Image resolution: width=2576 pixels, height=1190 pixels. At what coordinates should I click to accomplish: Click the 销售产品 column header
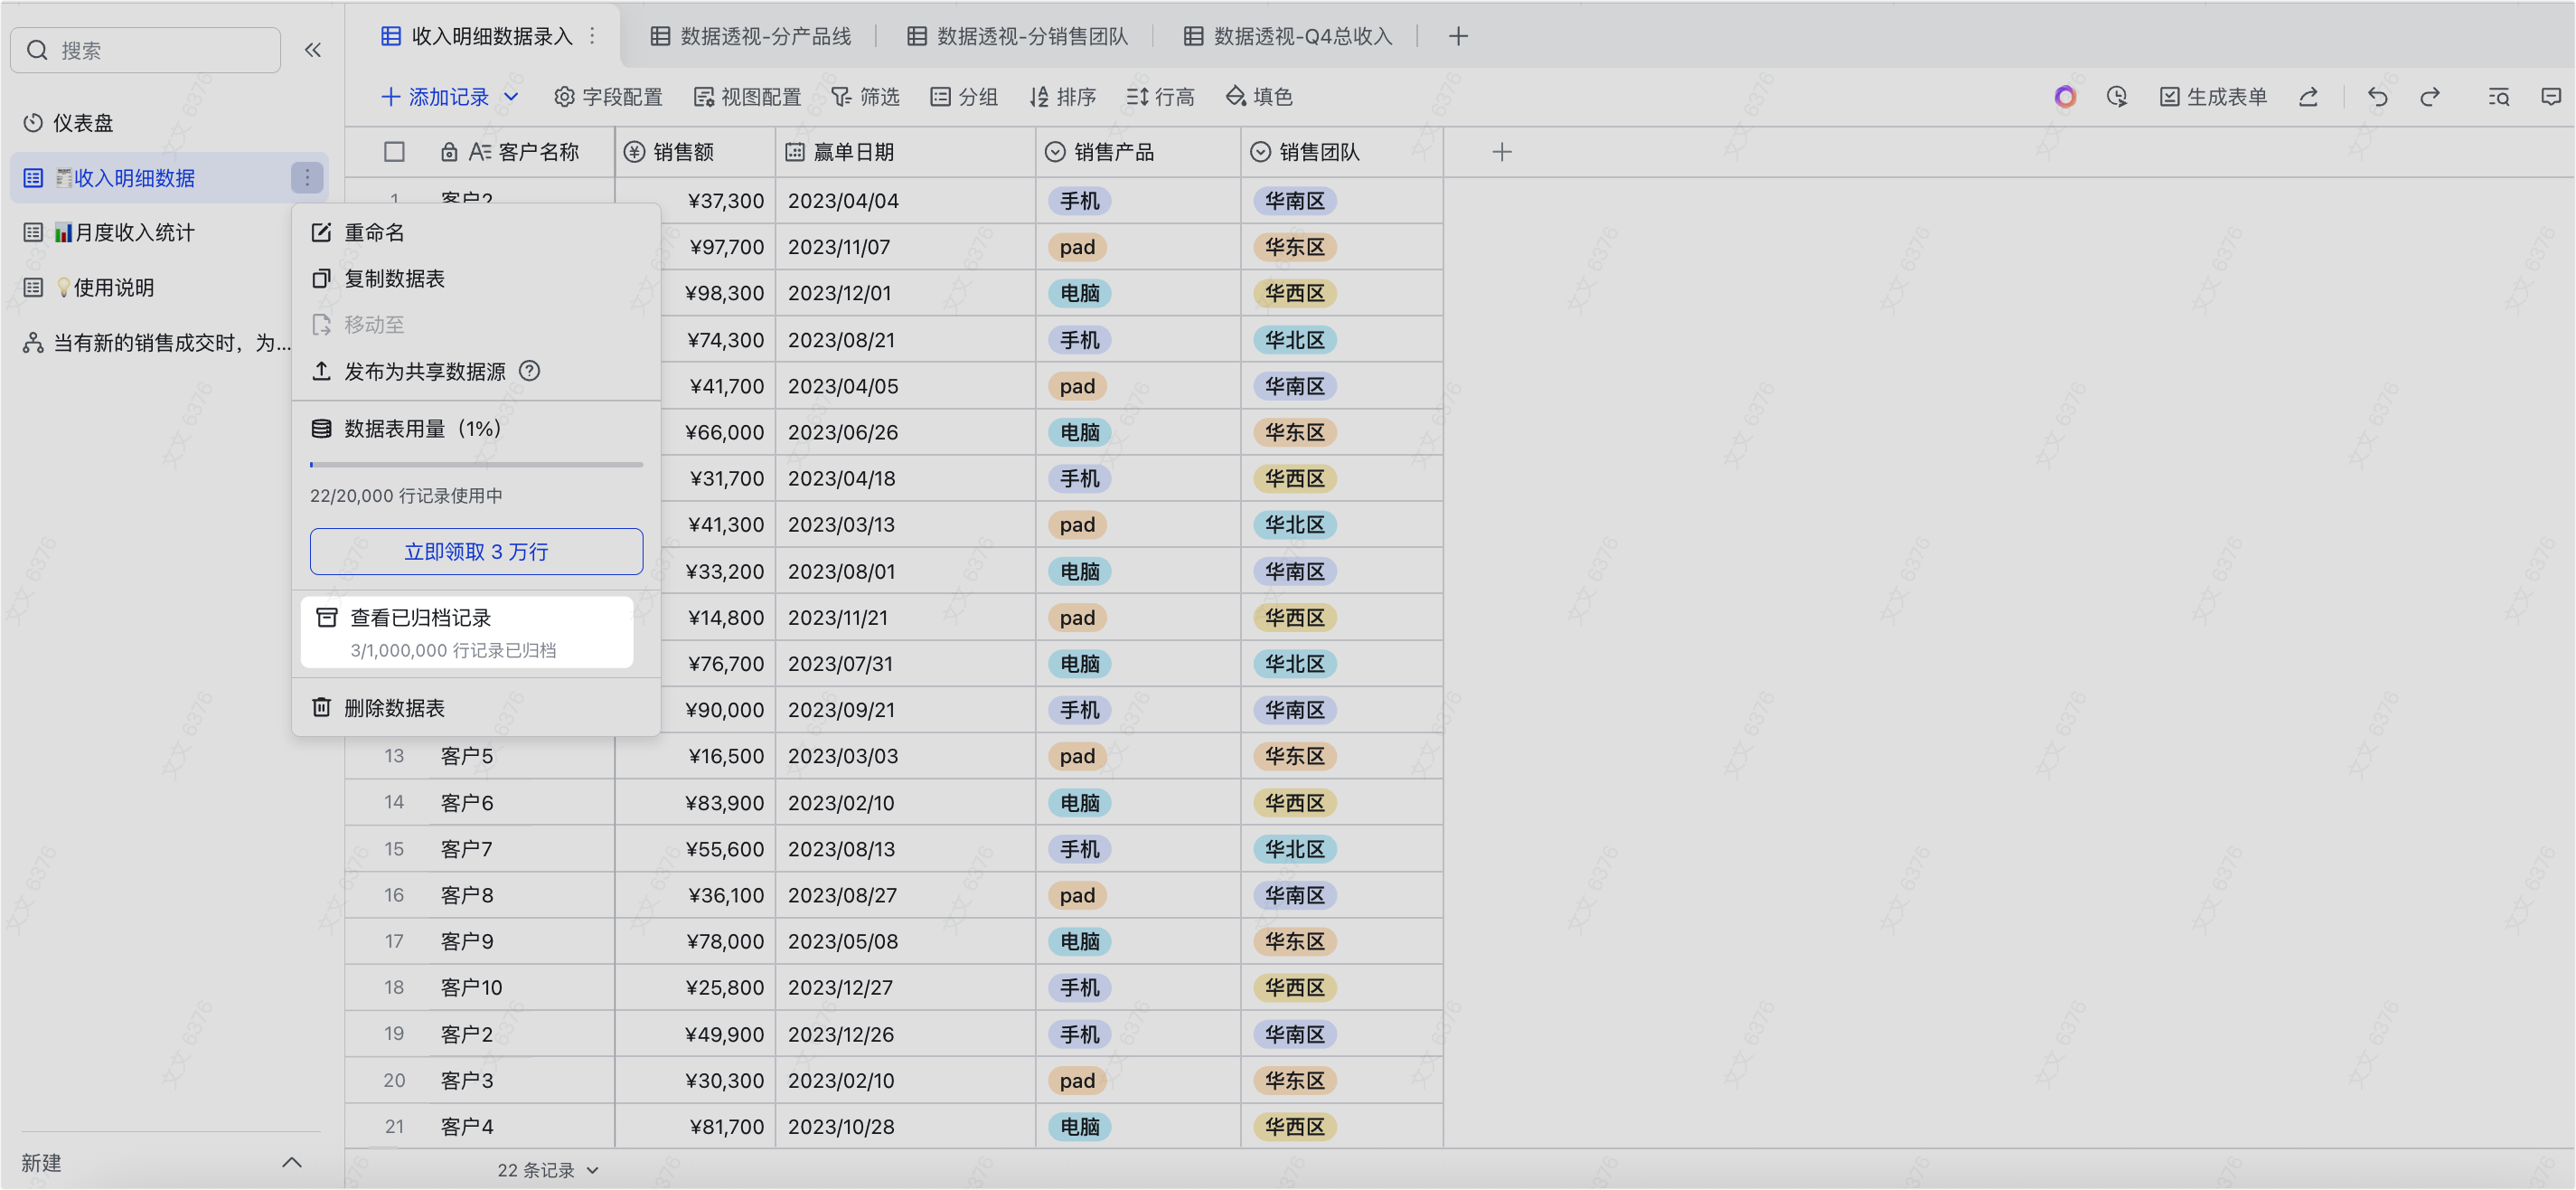coord(1139,152)
